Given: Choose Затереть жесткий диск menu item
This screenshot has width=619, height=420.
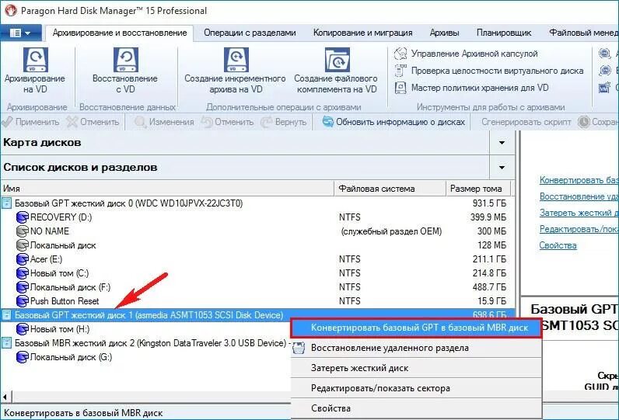Looking at the screenshot, I should [x=417, y=369].
